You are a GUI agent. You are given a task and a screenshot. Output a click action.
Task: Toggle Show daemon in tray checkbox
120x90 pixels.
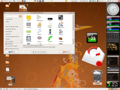pyautogui.click(x=6, y=49)
